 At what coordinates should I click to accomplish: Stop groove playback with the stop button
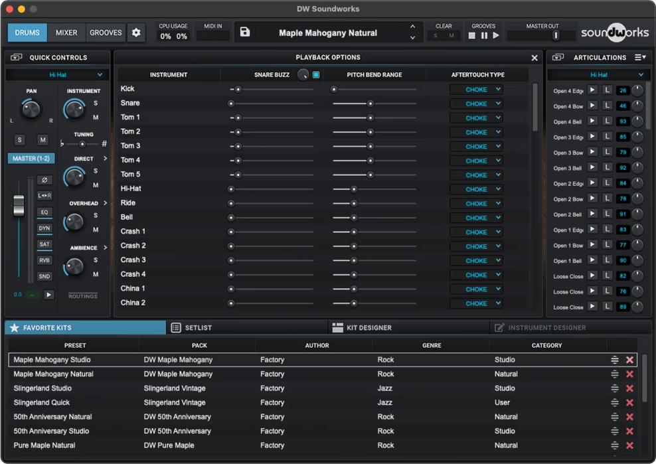(472, 36)
